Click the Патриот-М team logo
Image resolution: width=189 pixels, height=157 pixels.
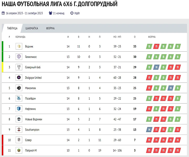click(x=19, y=150)
